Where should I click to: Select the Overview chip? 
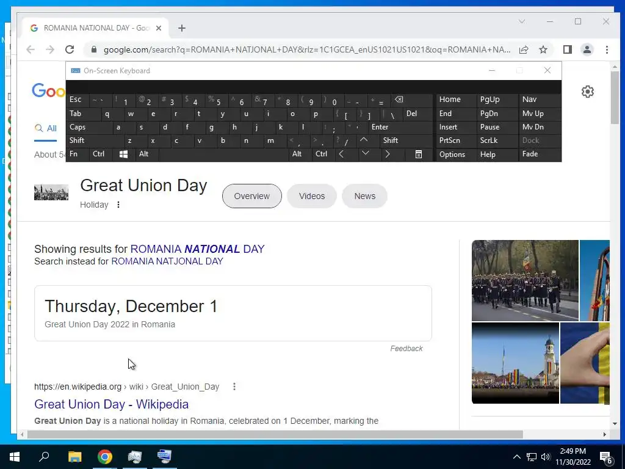click(252, 196)
